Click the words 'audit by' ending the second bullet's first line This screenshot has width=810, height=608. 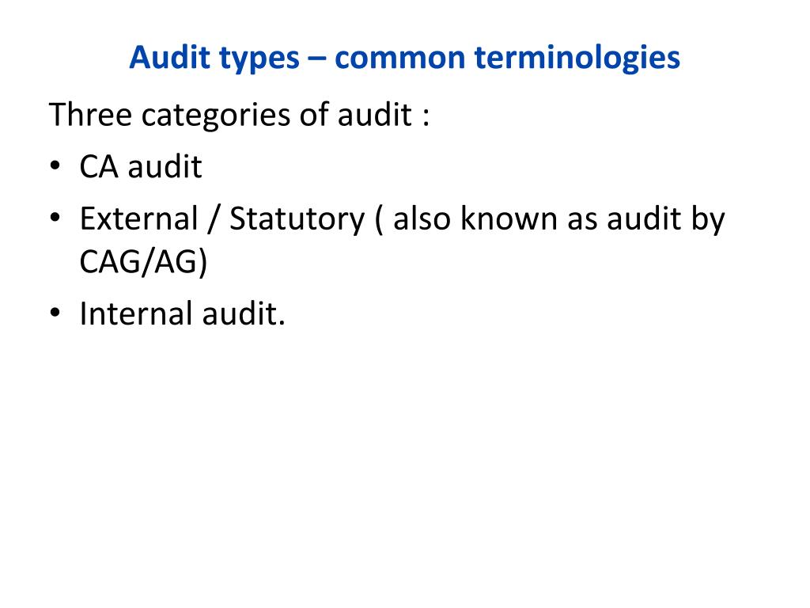tap(666, 219)
